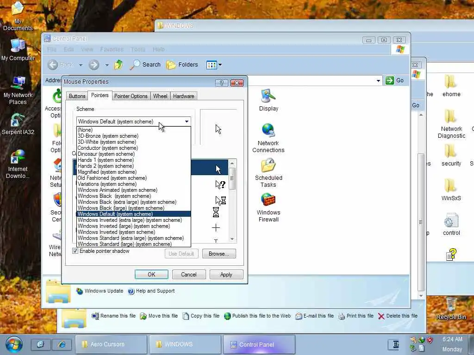Click the Go button in Control Panel
The image size is (474, 355).
click(x=394, y=80)
